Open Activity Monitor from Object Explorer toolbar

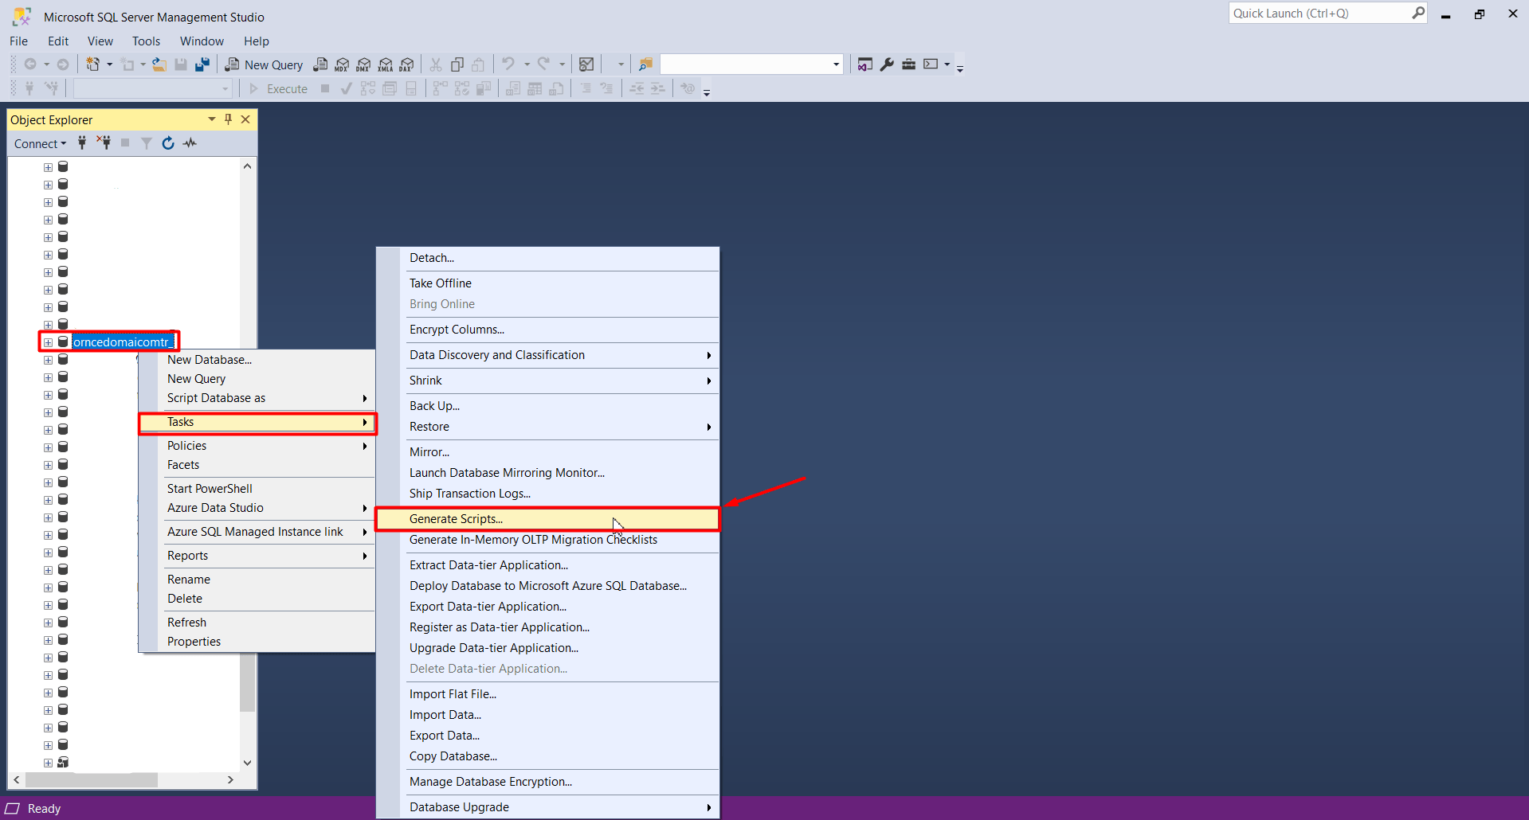pos(190,143)
